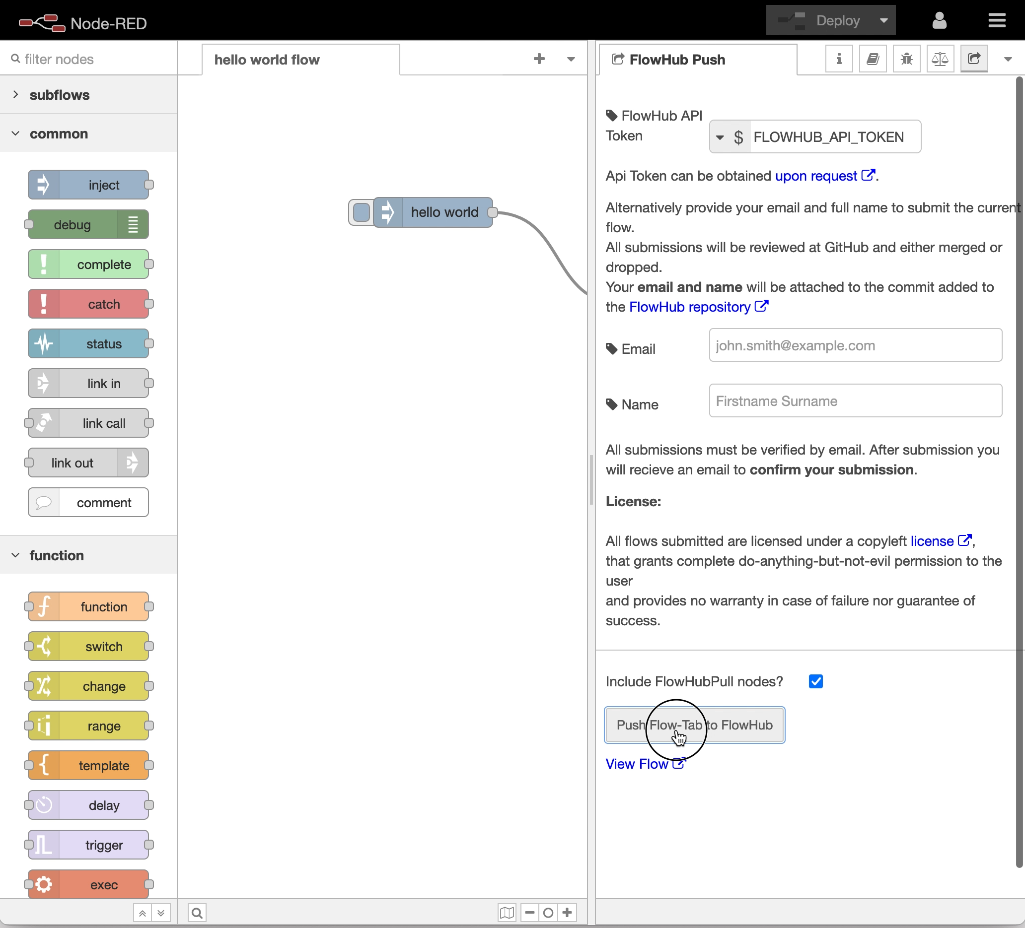Viewport: 1025px width, 928px height.
Task: Open the copyleft license link
Action: [x=941, y=541]
